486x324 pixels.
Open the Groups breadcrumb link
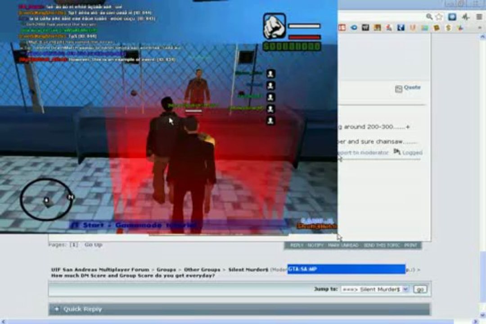point(166,270)
